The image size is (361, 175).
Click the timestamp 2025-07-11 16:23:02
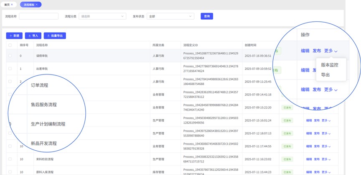pyautogui.click(x=258, y=159)
